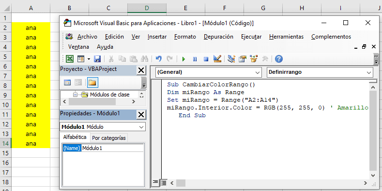Close the Propiedades - Módulo1 panel
This screenshot has height=191, width=382.
tap(141, 114)
